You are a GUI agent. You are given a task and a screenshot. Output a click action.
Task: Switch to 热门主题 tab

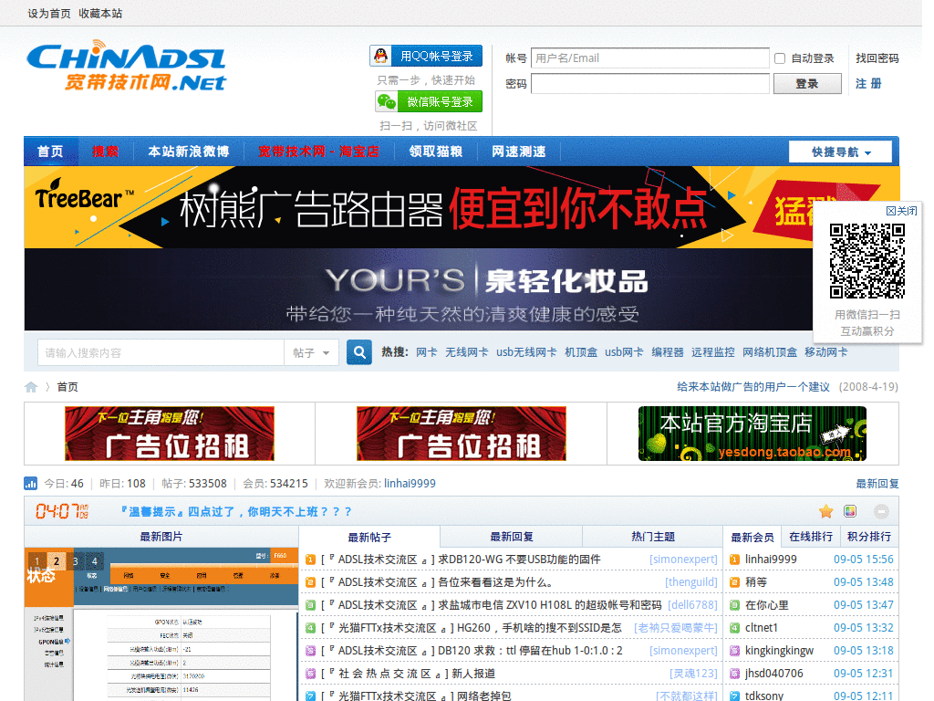click(653, 537)
